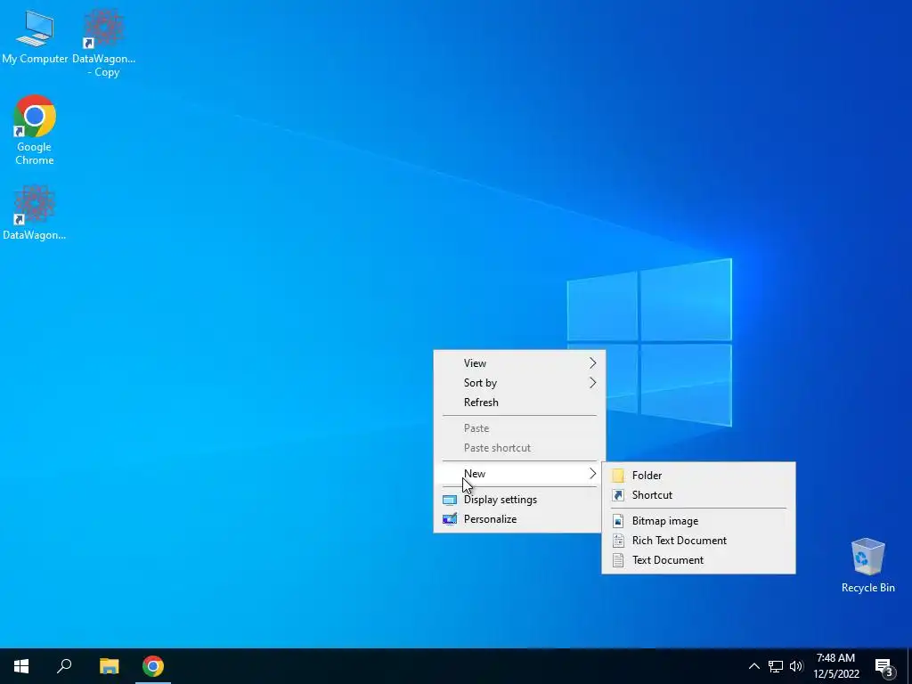
Task: Create a new Bitmap image
Action: pyautogui.click(x=698, y=521)
